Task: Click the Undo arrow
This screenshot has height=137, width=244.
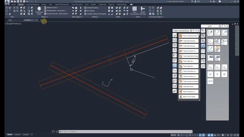Action: tap(27, 2)
